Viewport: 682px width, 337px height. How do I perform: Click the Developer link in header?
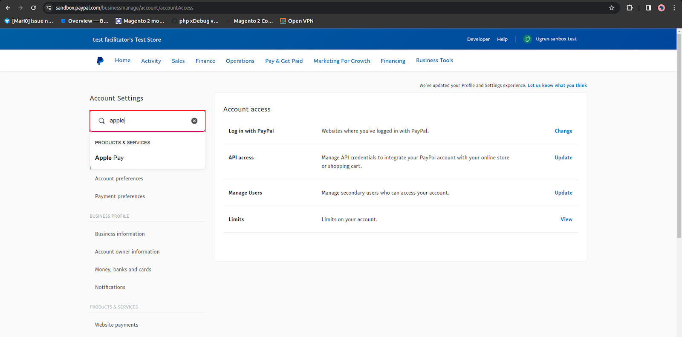tap(478, 39)
